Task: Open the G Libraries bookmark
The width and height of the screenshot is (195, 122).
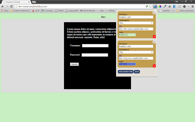Action: (x=47, y=11)
